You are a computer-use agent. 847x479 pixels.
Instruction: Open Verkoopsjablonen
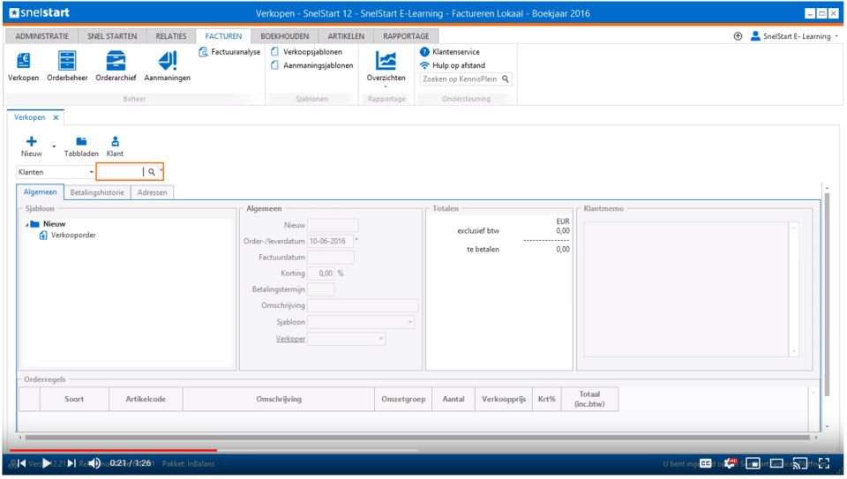[306, 52]
